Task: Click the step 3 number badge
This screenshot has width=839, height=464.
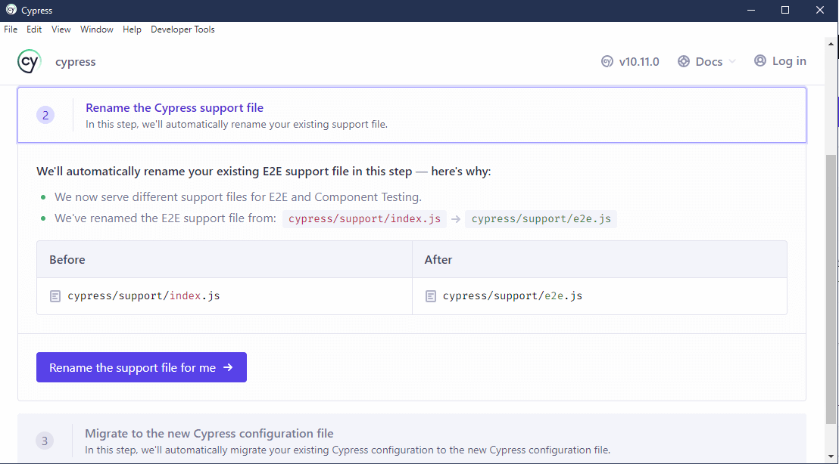Action: pyautogui.click(x=45, y=441)
